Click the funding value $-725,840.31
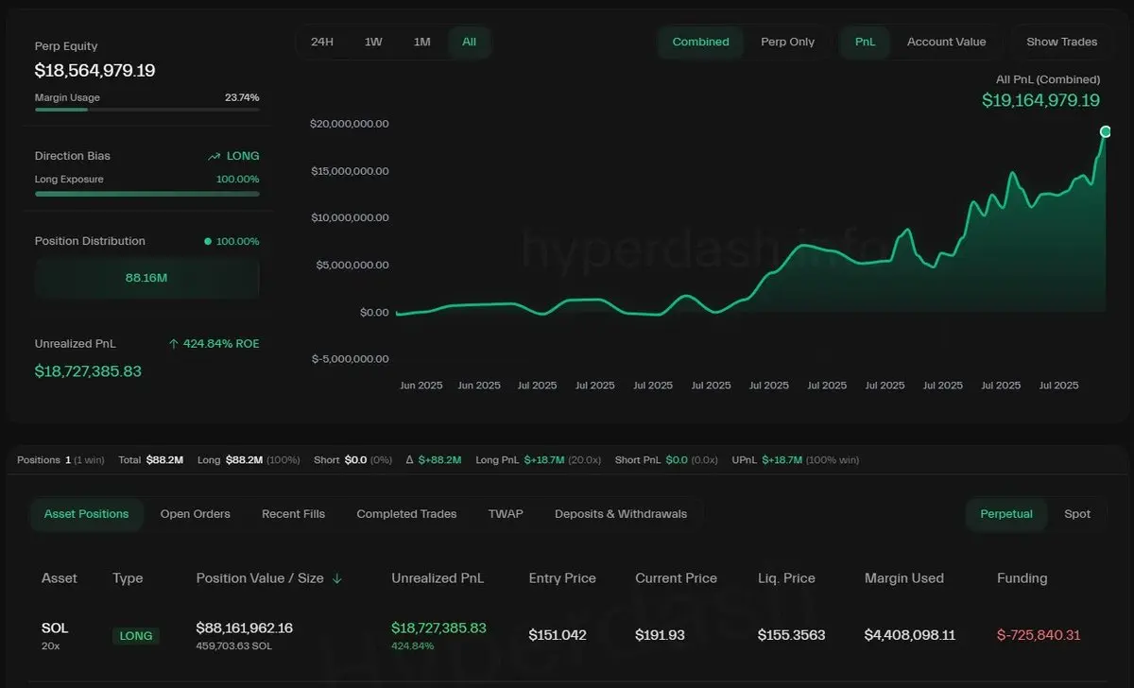The width and height of the screenshot is (1134, 688). click(1039, 635)
